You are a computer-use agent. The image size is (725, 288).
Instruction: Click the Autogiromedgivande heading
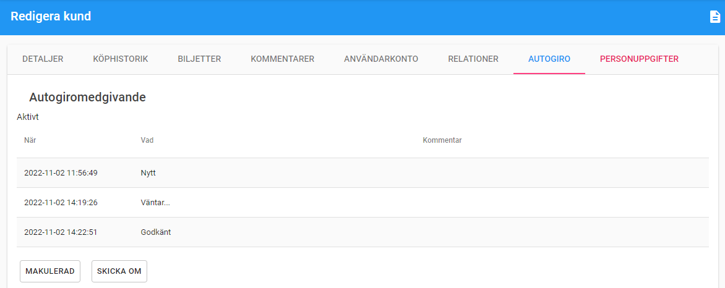[x=87, y=97]
